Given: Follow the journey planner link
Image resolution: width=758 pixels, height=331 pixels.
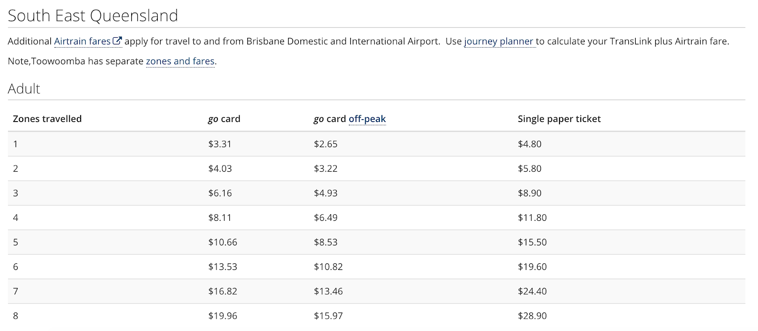Looking at the screenshot, I should pos(499,42).
